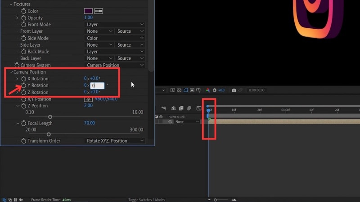
Task: Click the Focal Length slider handle
Action: point(49,134)
